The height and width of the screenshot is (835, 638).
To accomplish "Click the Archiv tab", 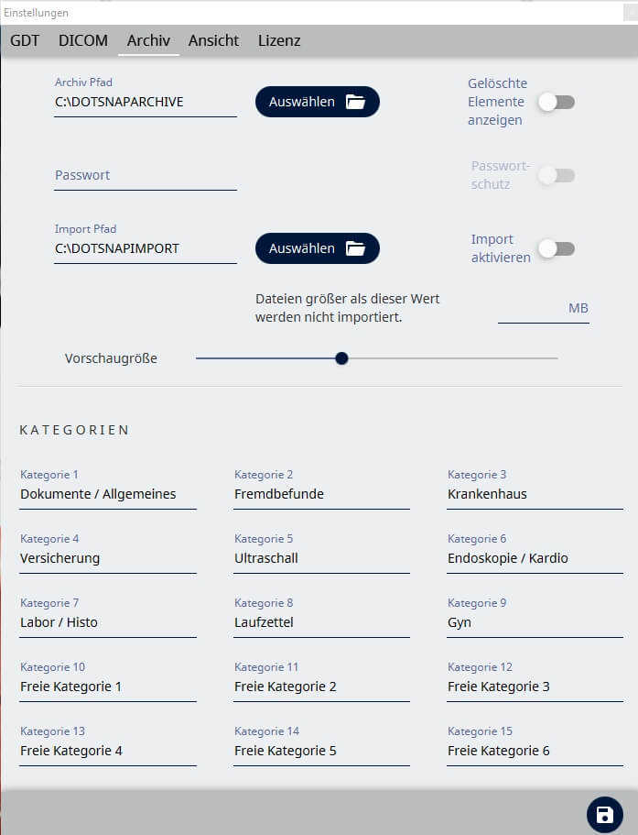I will pos(148,40).
